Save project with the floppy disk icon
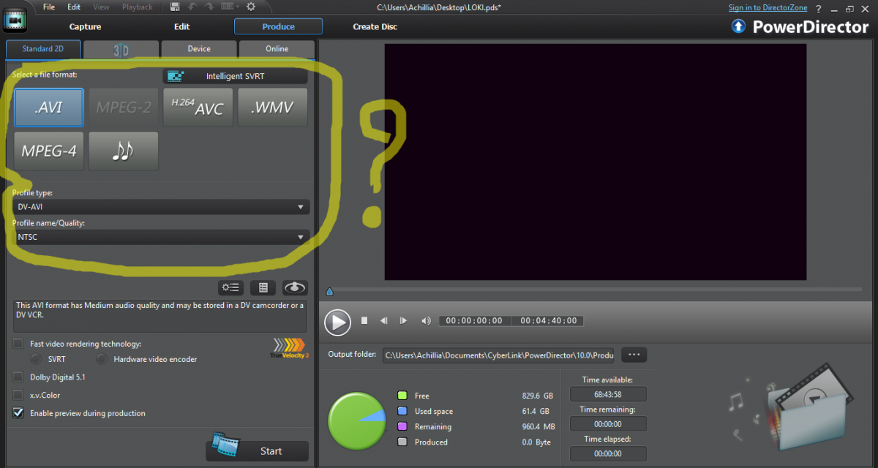This screenshot has width=878, height=468. (x=175, y=7)
